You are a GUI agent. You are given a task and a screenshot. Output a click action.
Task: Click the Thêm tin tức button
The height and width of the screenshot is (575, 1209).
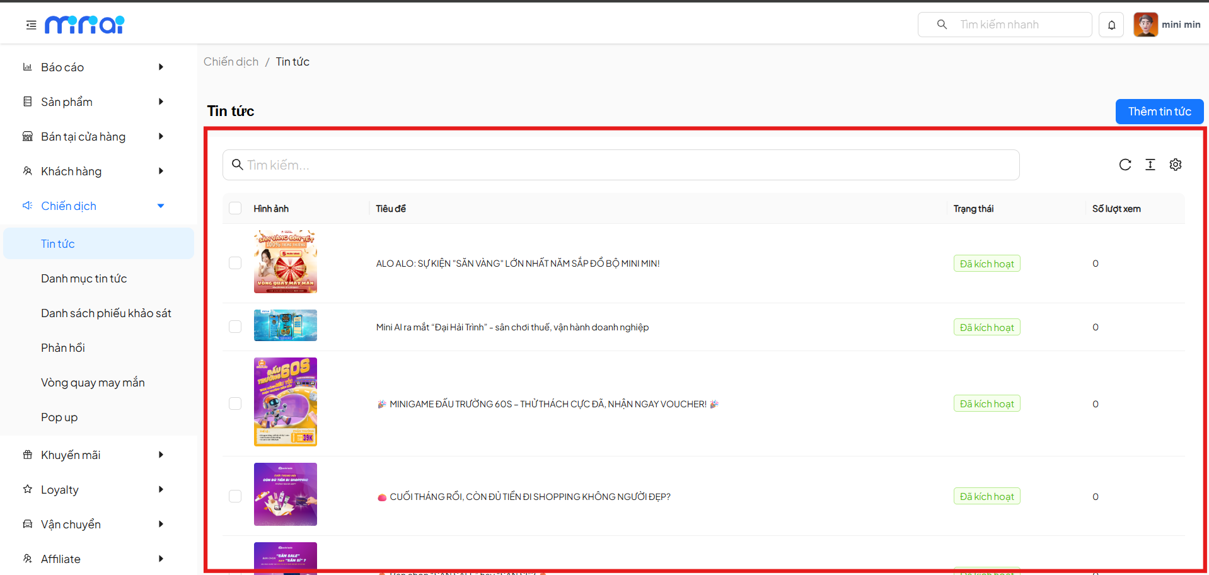pyautogui.click(x=1159, y=112)
